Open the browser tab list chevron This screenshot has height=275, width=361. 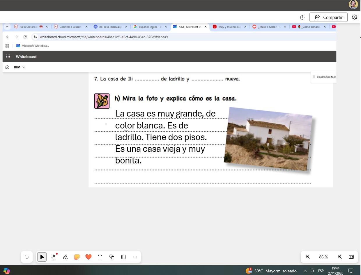[7, 27]
